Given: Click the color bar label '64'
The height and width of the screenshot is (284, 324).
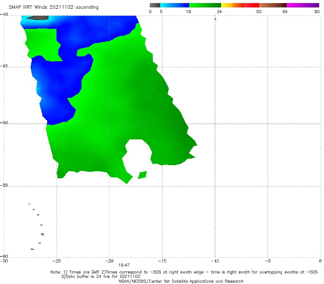Looking at the screenshot, I should coord(285,11).
